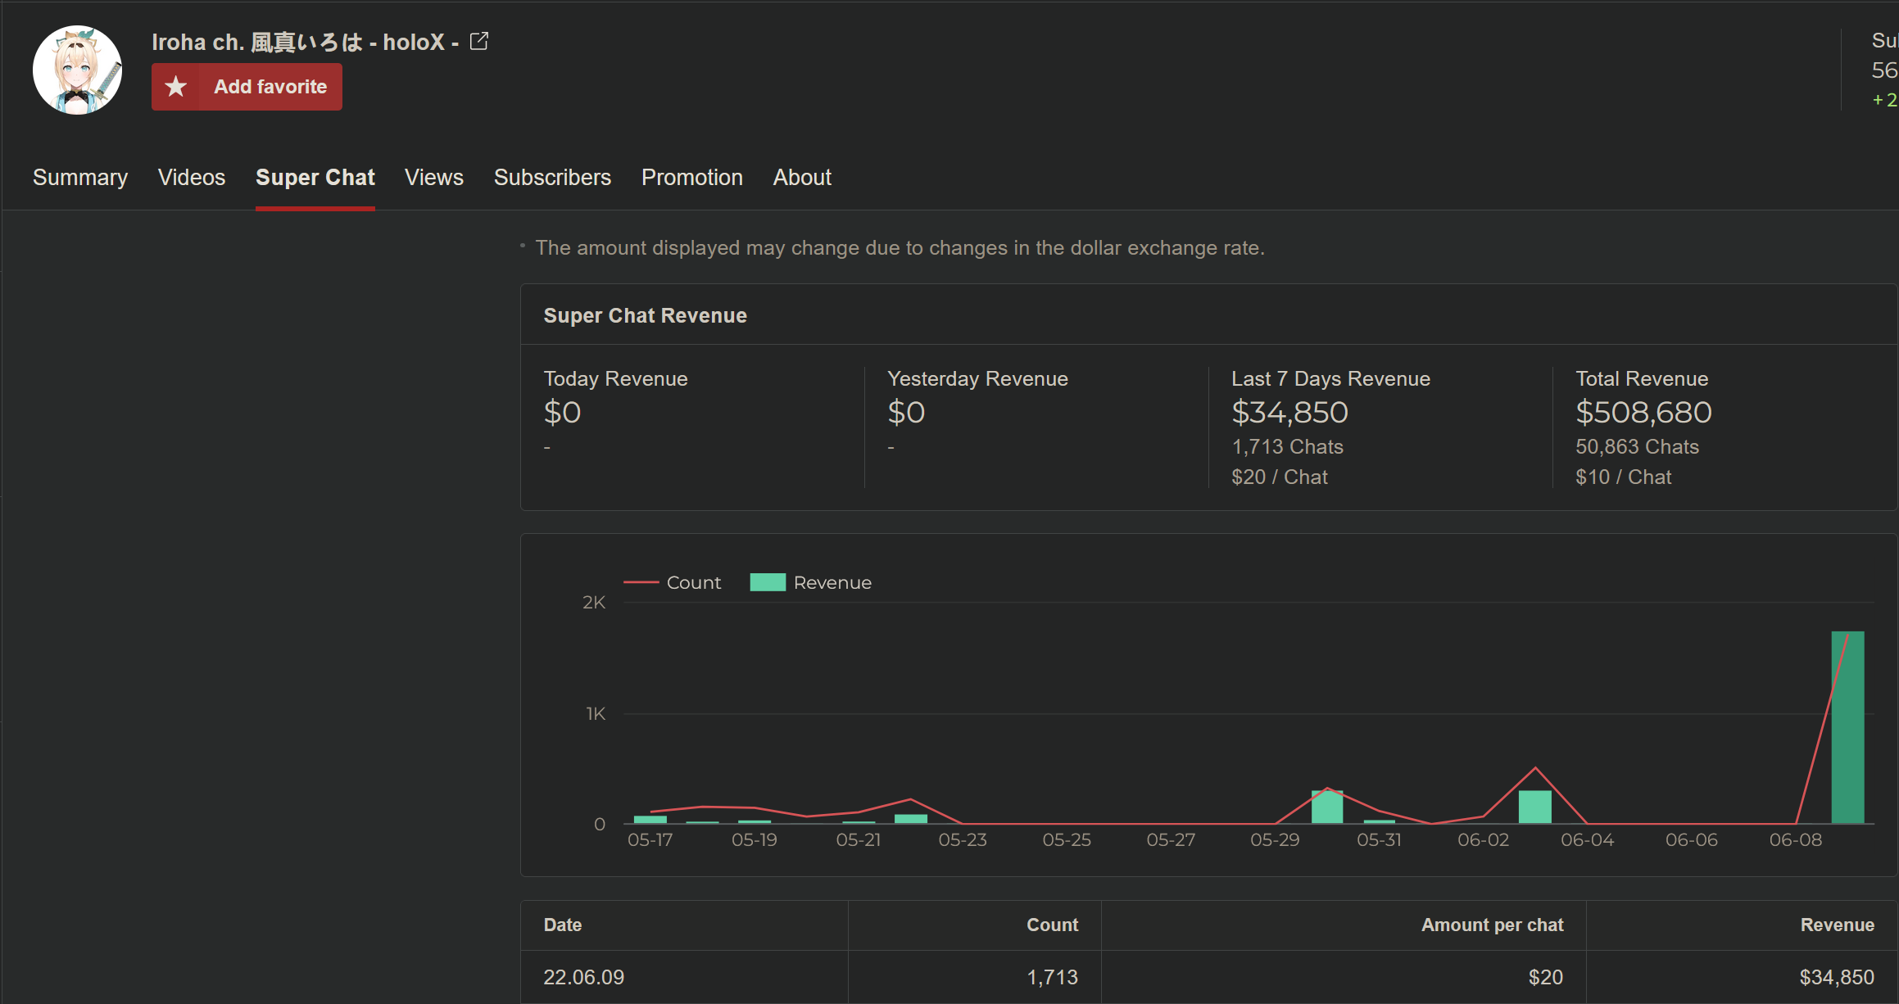This screenshot has height=1004, width=1899.
Task: Toggle the Revenue series in chart legend
Action: [811, 582]
